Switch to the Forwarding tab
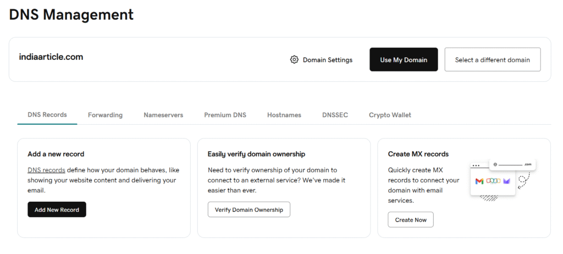Screen dimensions: 563x254 click(x=105, y=115)
